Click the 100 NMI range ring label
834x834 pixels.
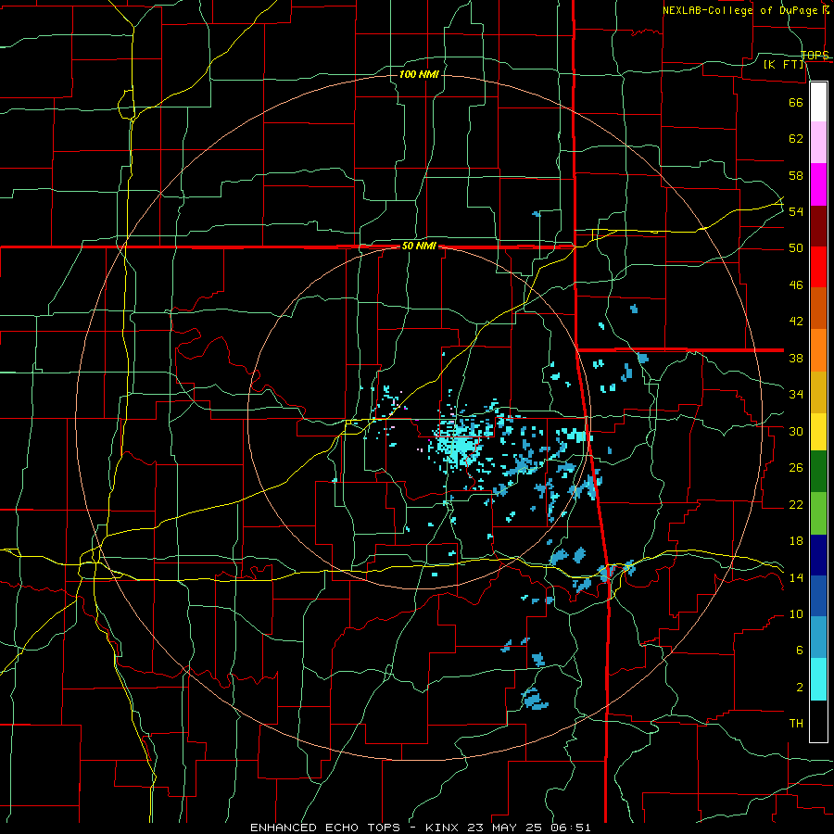pos(419,74)
